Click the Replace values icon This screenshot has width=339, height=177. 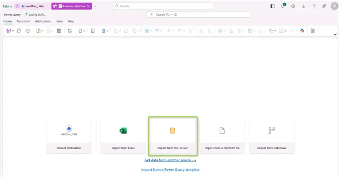(x=260, y=31)
